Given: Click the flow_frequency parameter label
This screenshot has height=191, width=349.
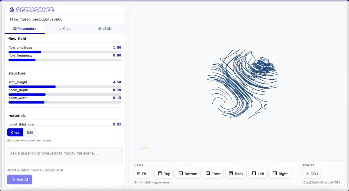Looking at the screenshot, I should pyautogui.click(x=20, y=55).
